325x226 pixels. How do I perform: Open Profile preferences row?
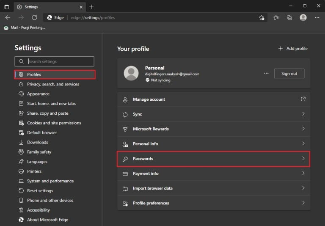[x=214, y=203]
